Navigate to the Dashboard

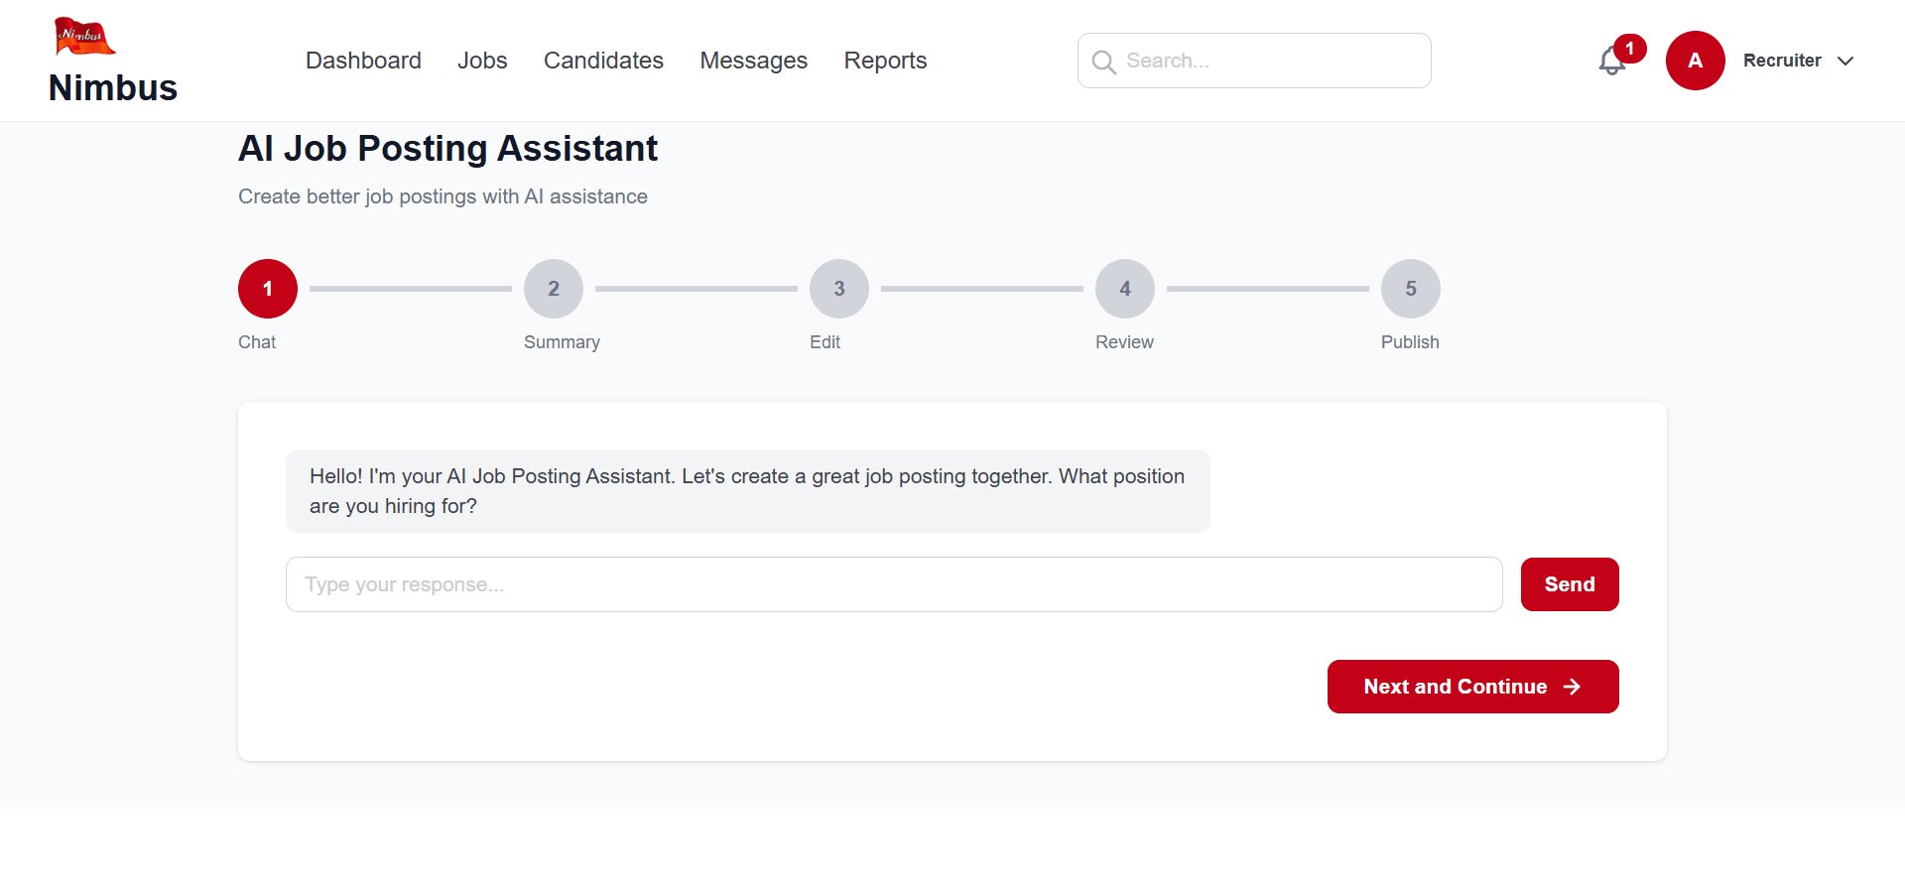[363, 61]
